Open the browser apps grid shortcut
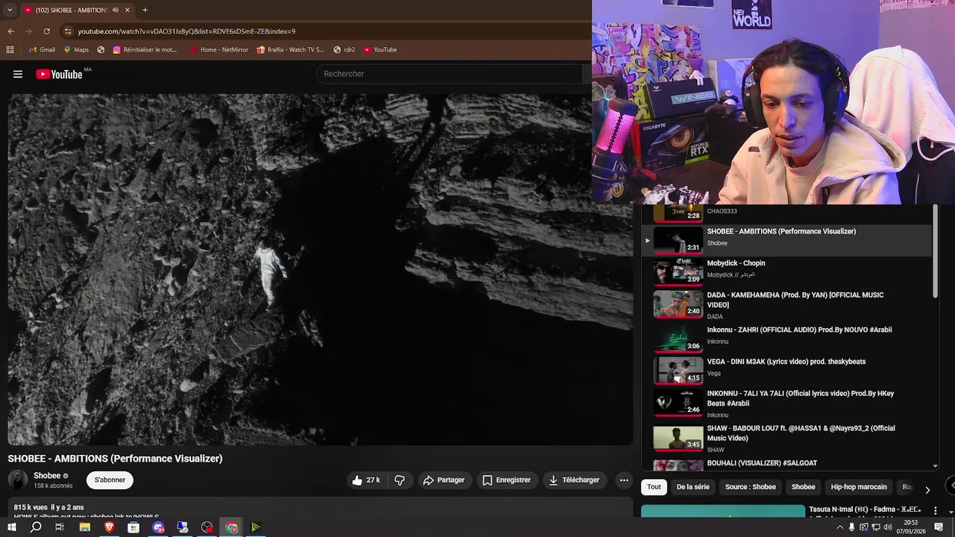955x537 pixels. click(10, 50)
